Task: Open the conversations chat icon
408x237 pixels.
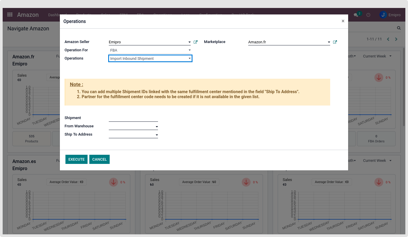Action: click(356, 15)
